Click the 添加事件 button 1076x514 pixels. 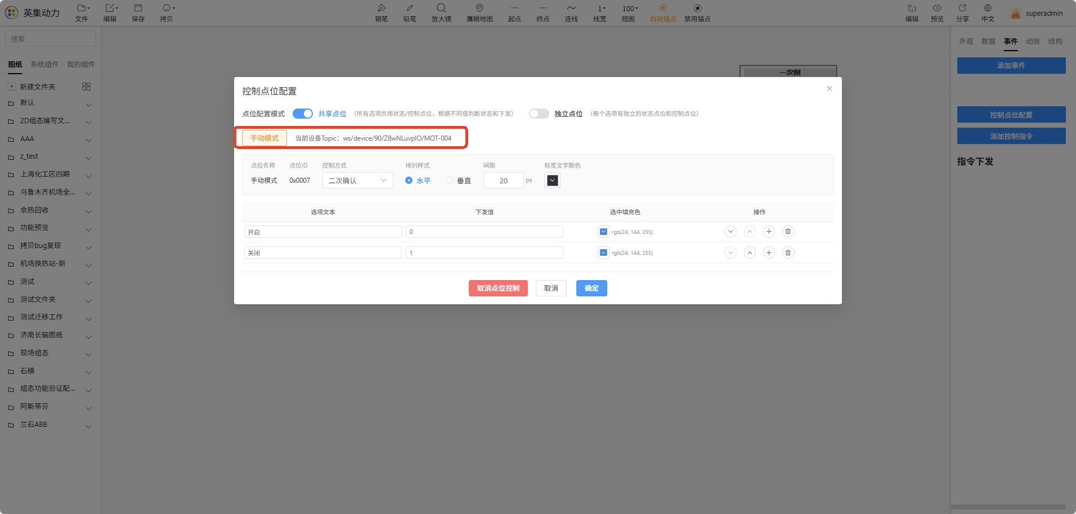[1011, 66]
